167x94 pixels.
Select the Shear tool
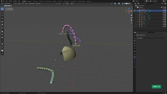click(2, 50)
